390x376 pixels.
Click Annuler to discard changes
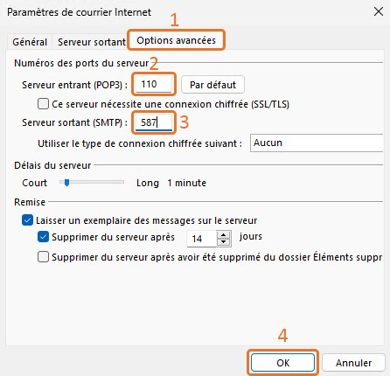coord(353,363)
